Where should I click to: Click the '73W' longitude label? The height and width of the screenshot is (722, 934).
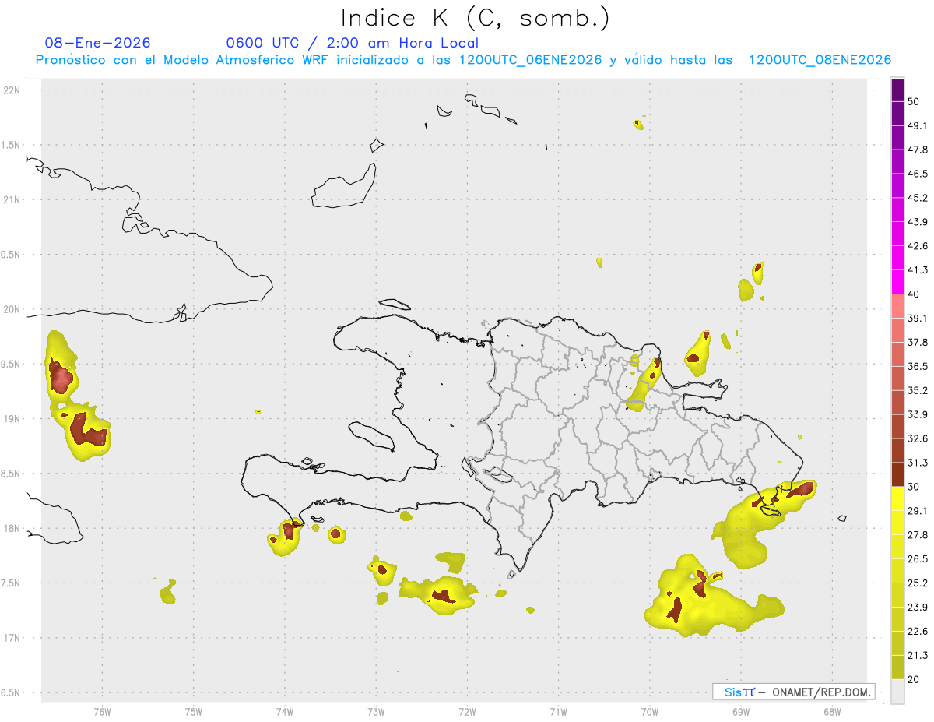point(376,711)
